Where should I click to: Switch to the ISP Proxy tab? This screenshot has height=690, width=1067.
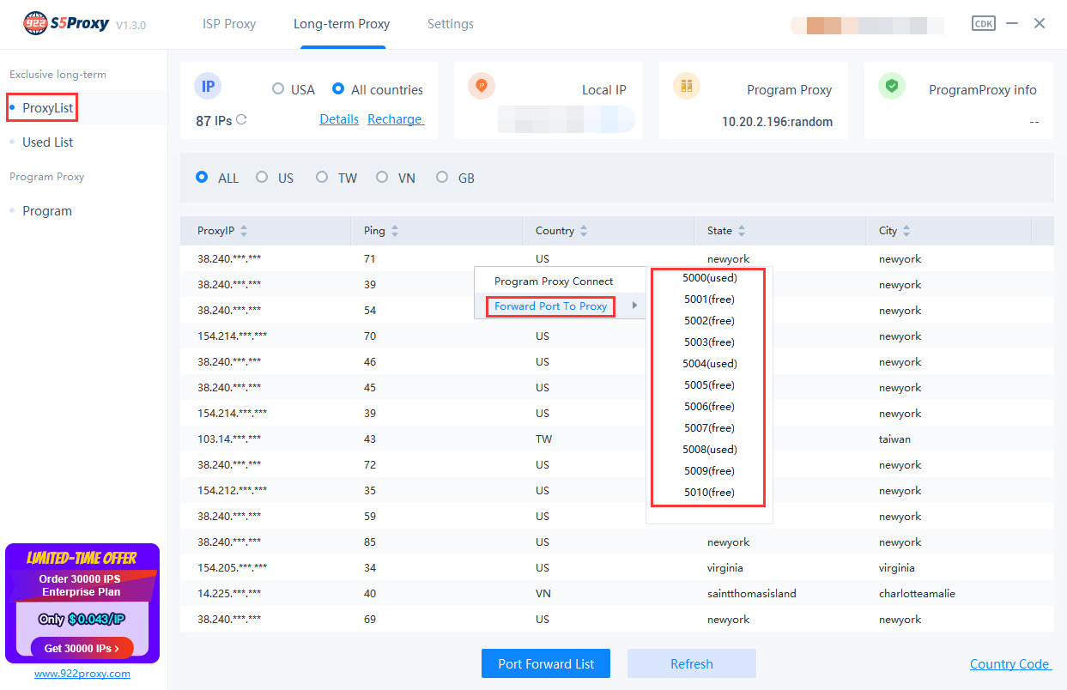(x=229, y=24)
